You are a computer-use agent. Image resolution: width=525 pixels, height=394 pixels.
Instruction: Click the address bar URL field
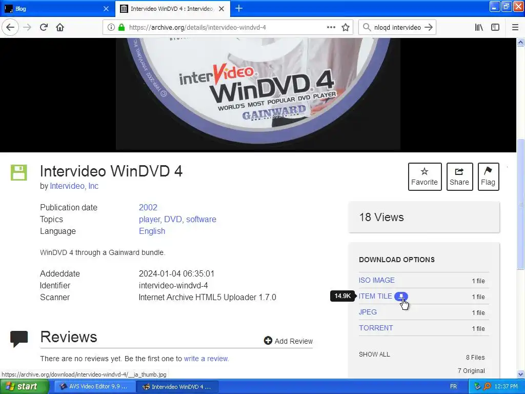[228, 28]
